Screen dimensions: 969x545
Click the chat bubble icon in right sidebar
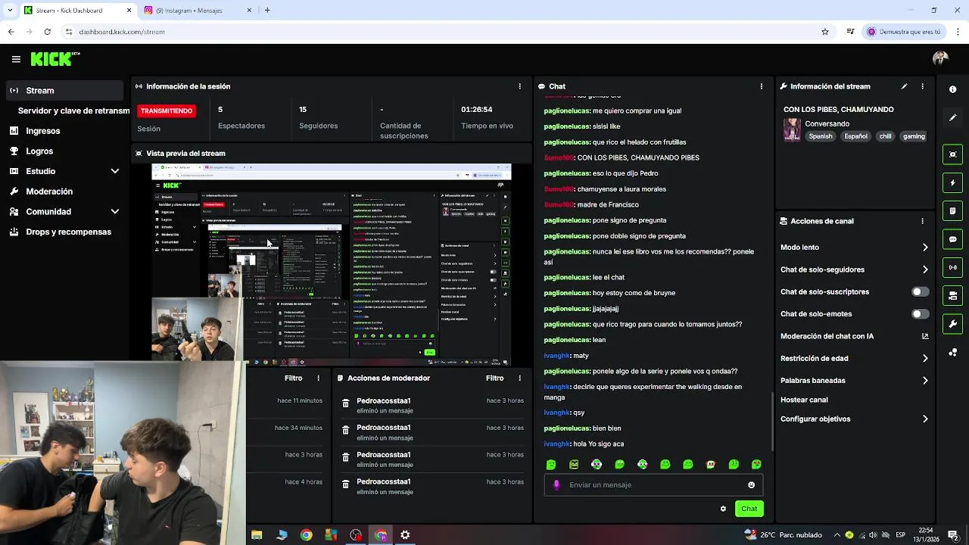952,239
